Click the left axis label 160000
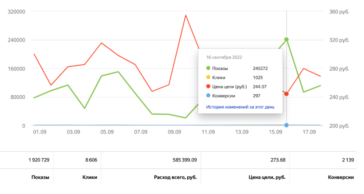This screenshot has width=364, height=194. click(x=16, y=69)
